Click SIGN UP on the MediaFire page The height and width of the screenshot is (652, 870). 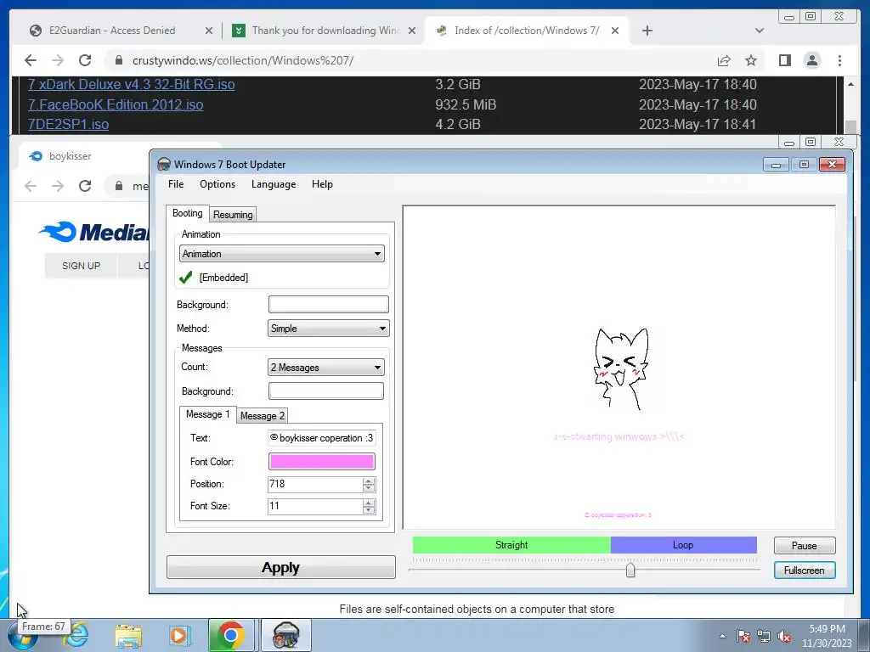(x=81, y=266)
